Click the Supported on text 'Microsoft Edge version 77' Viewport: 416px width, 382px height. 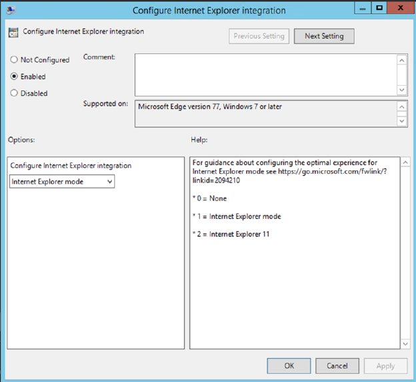(x=179, y=106)
